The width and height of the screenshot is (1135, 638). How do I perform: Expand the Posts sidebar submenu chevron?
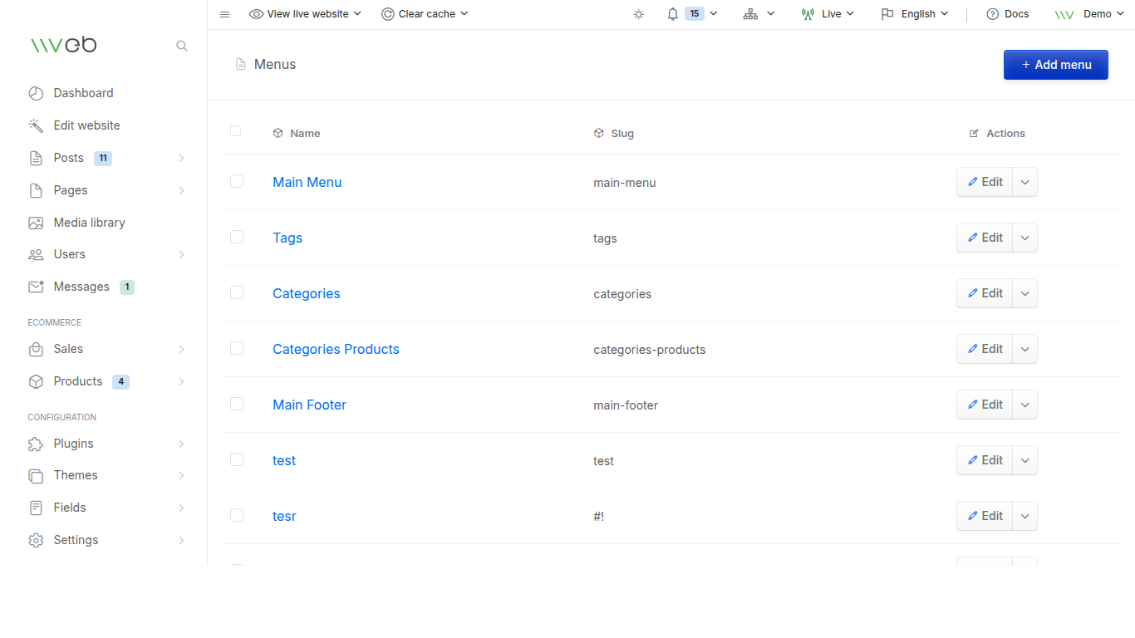(181, 158)
